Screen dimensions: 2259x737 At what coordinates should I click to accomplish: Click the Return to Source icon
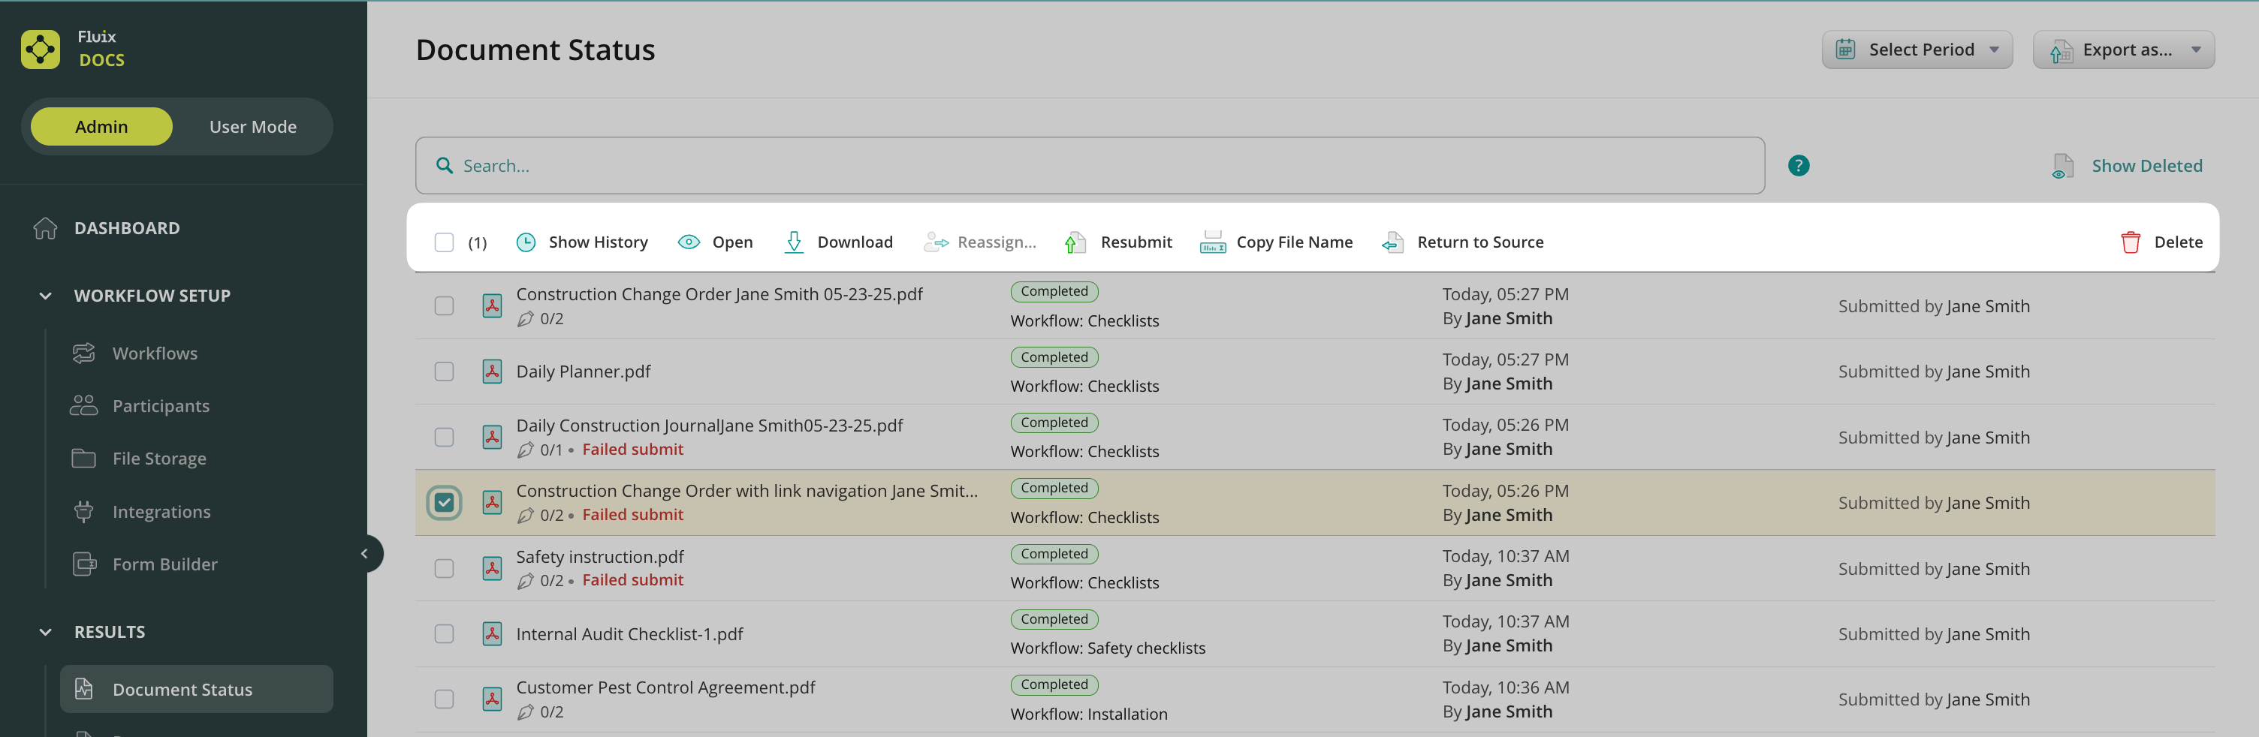[x=1392, y=242]
